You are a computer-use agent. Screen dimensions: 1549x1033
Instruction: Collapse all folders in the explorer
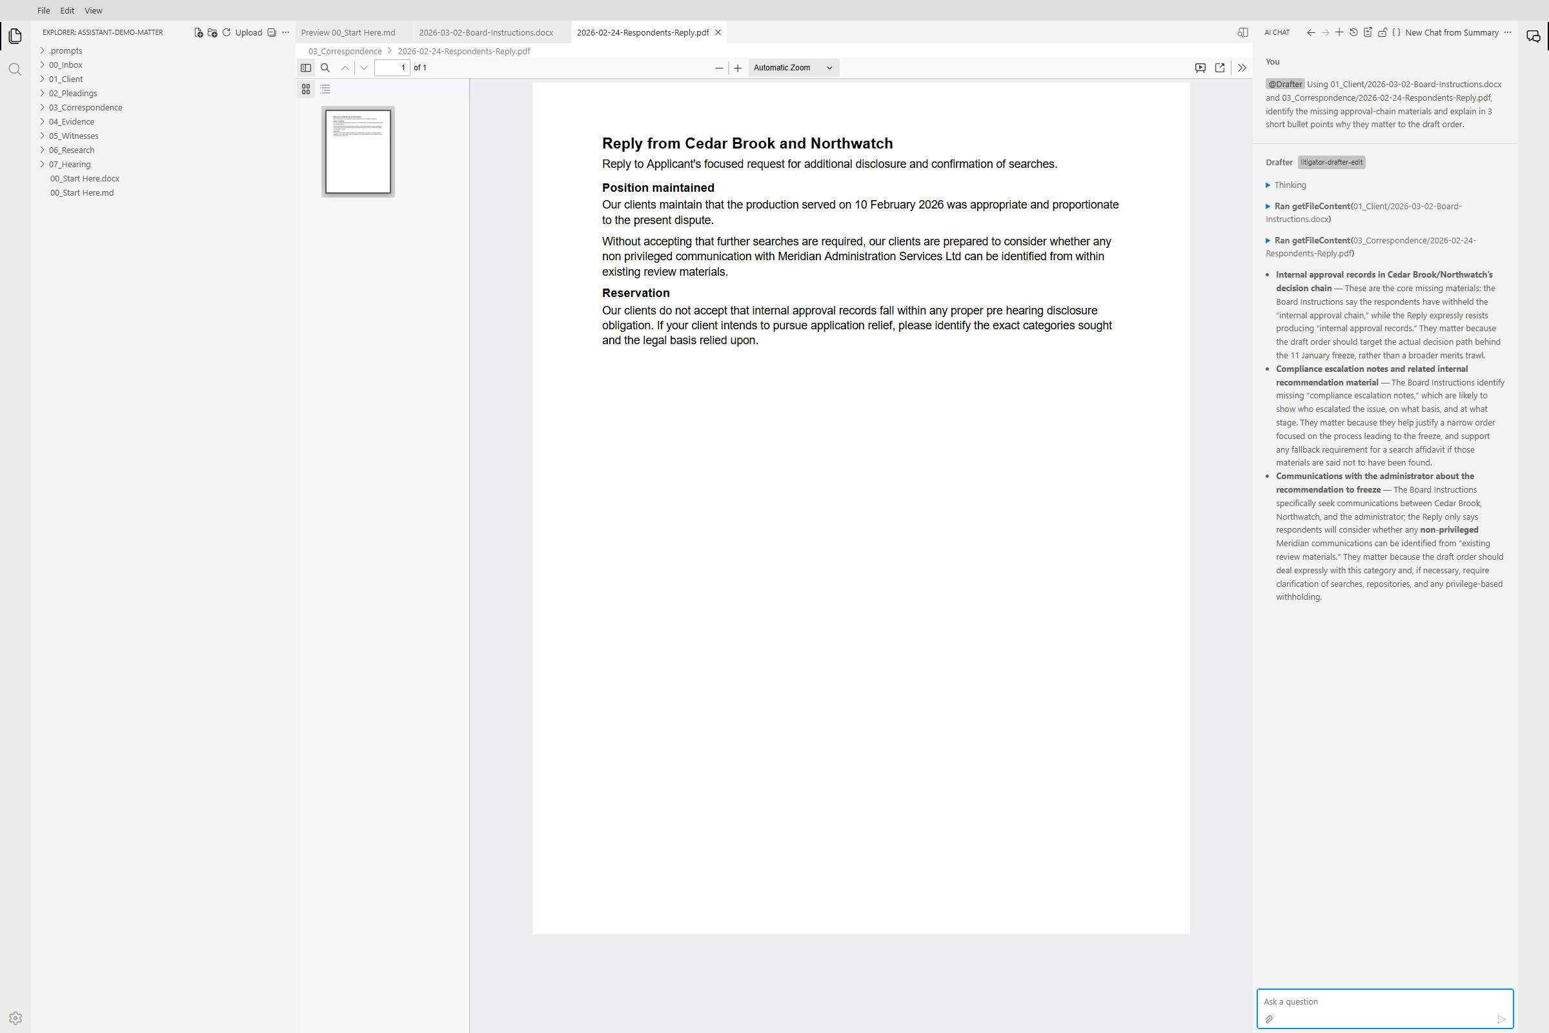[271, 32]
